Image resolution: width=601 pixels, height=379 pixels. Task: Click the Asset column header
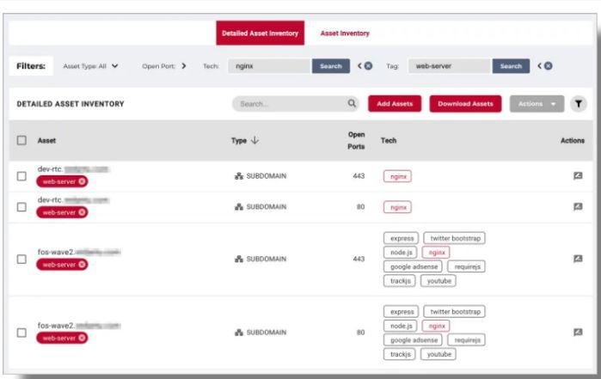[46, 140]
